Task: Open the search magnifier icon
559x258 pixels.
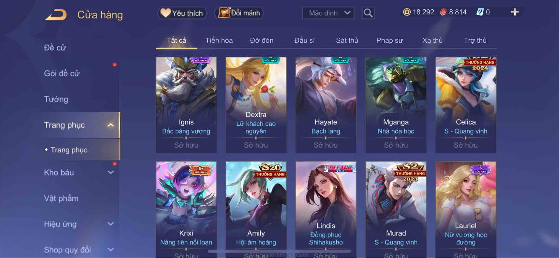Action: pos(368,13)
